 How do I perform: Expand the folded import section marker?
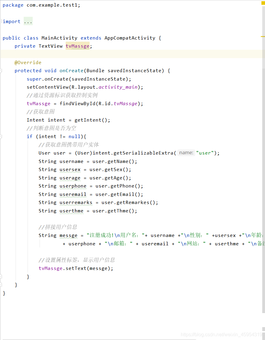(1, 21)
